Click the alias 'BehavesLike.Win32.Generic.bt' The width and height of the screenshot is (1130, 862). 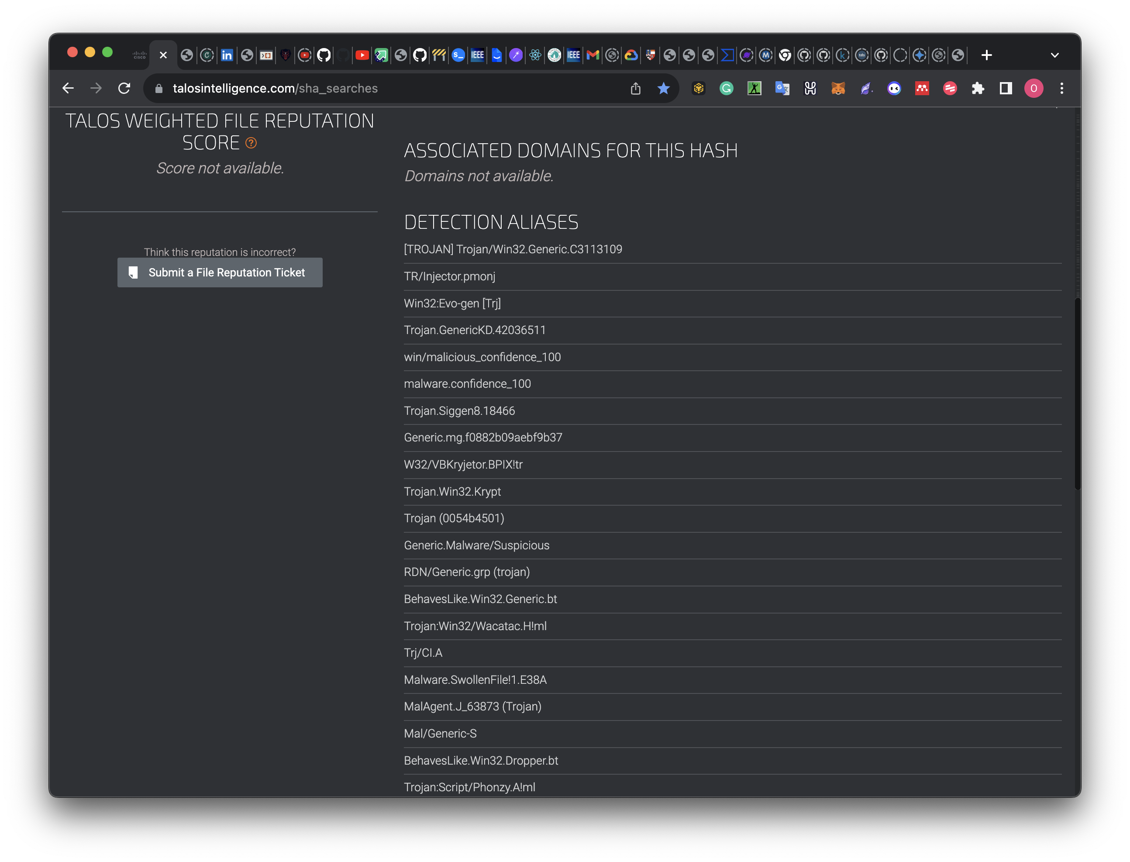point(480,599)
